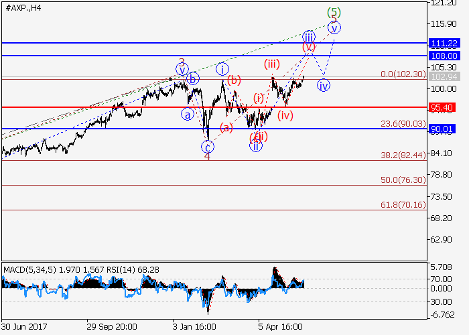Image resolution: width=469 pixels, height=335 pixels.
Task: Click the red 95.40 price tag
Action: point(445,107)
